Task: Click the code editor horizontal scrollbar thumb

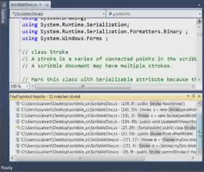Action: (x=83, y=86)
